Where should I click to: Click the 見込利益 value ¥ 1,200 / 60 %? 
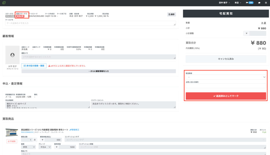coord(102,16)
